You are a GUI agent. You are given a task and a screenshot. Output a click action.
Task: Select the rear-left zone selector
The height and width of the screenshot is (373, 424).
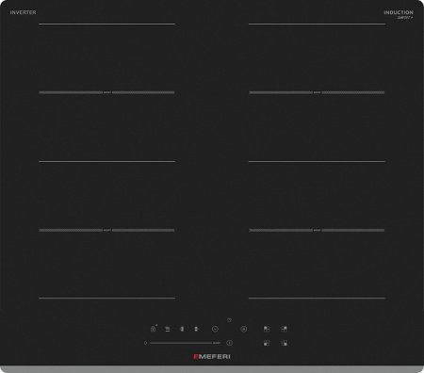click(x=267, y=329)
